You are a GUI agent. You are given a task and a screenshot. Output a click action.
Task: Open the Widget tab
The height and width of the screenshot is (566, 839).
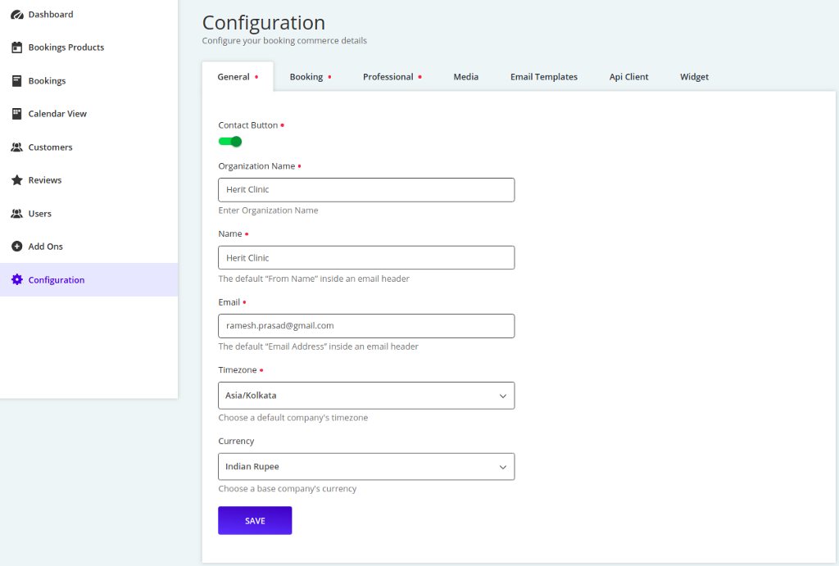[x=694, y=77]
